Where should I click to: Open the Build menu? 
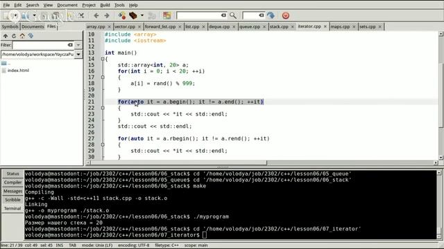coord(105,5)
